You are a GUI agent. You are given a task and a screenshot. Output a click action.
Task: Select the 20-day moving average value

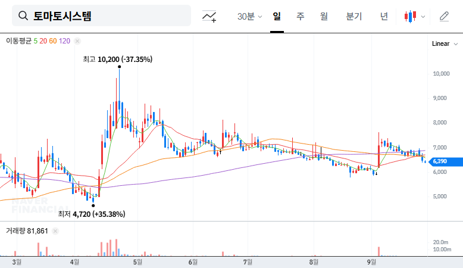click(x=43, y=41)
